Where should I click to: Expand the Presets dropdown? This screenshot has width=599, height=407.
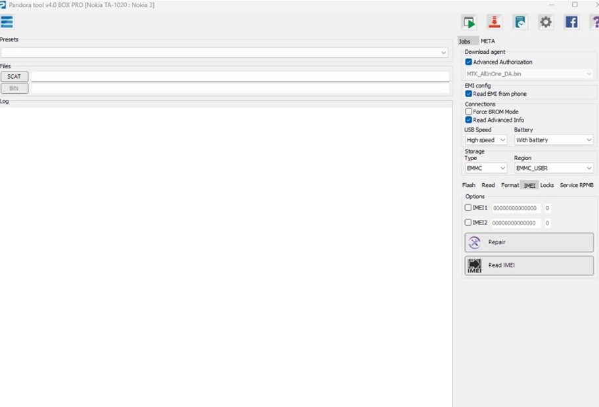224,53
